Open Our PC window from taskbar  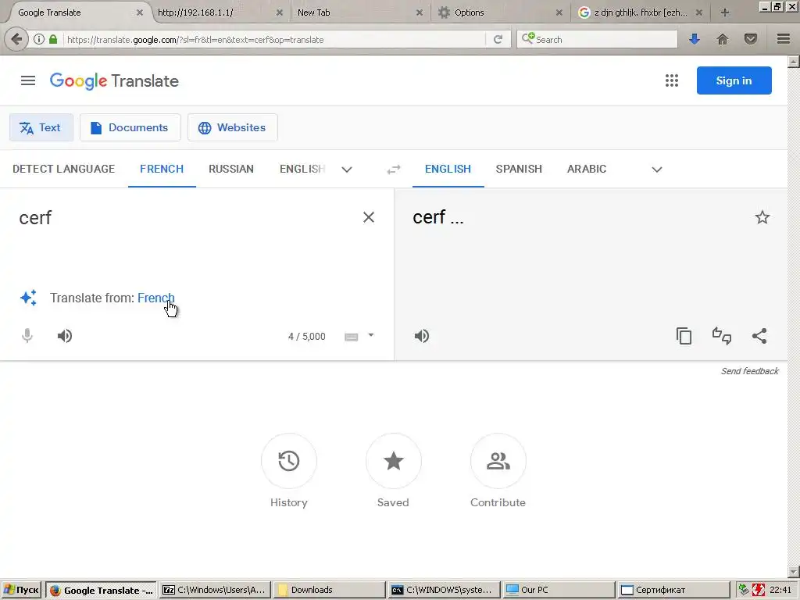click(558, 591)
